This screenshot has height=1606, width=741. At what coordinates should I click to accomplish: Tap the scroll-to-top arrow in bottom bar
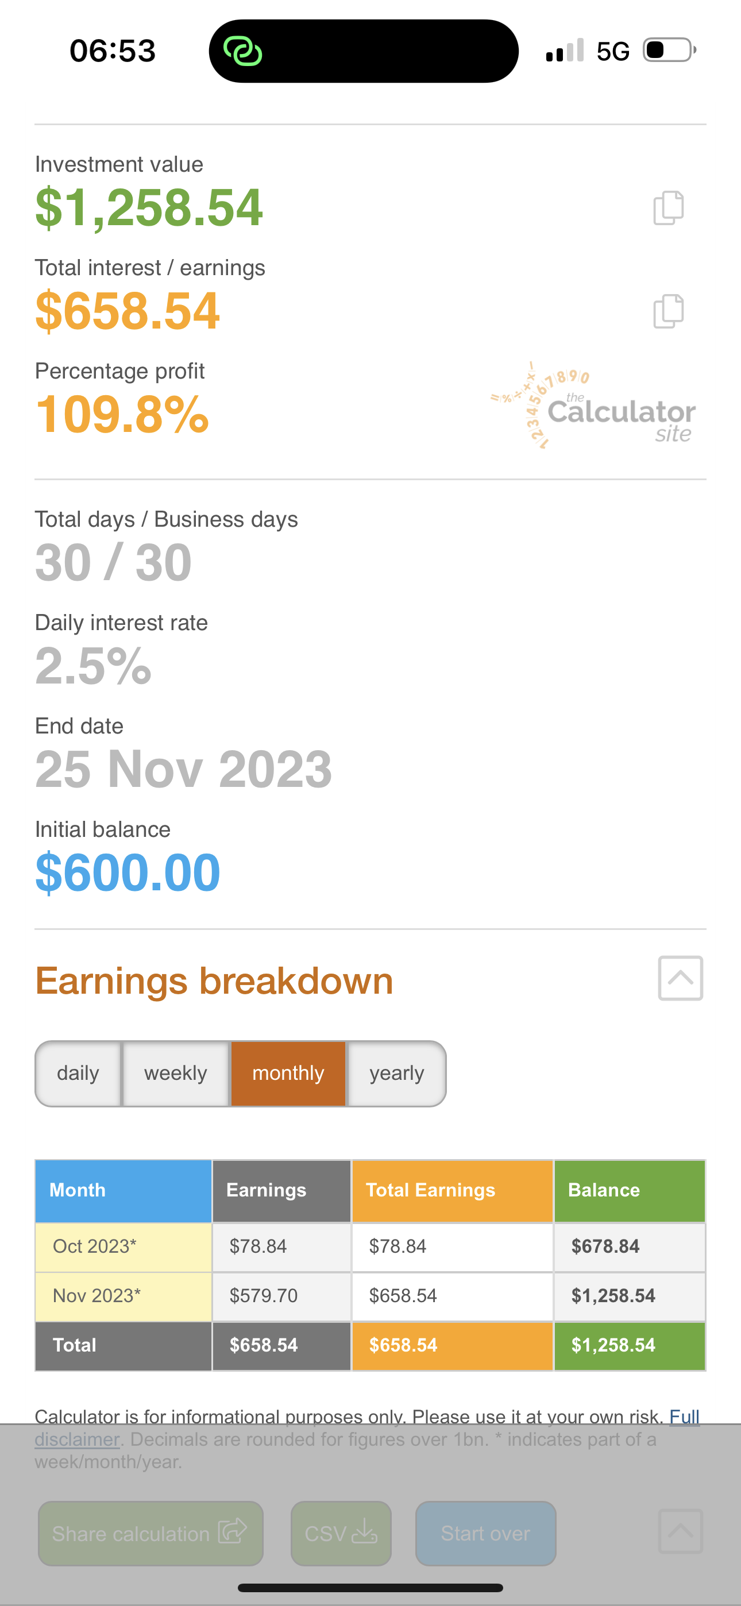[x=680, y=1531]
